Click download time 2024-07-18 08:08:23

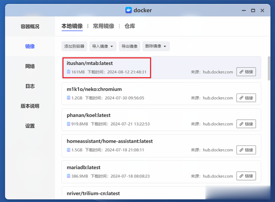(130, 176)
